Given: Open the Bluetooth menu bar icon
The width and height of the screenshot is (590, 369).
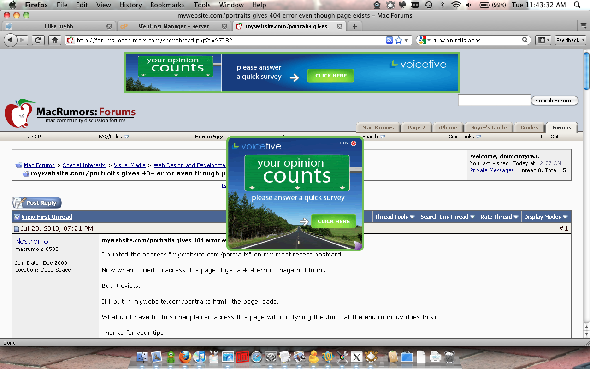Looking at the screenshot, I should coord(442,5).
